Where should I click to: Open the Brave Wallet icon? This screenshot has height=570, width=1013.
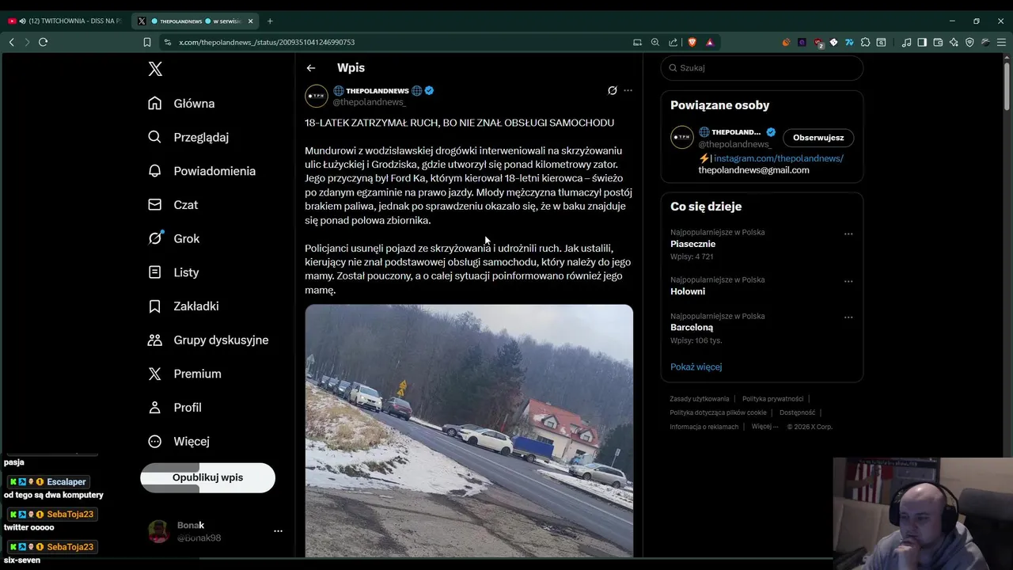tap(938, 42)
